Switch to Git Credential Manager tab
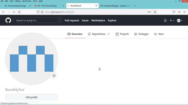 click(x=114, y=6)
